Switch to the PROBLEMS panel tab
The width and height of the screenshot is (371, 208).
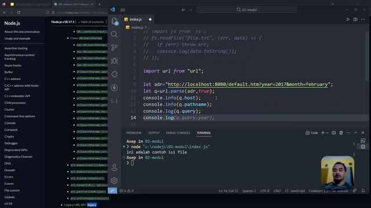[134, 133]
